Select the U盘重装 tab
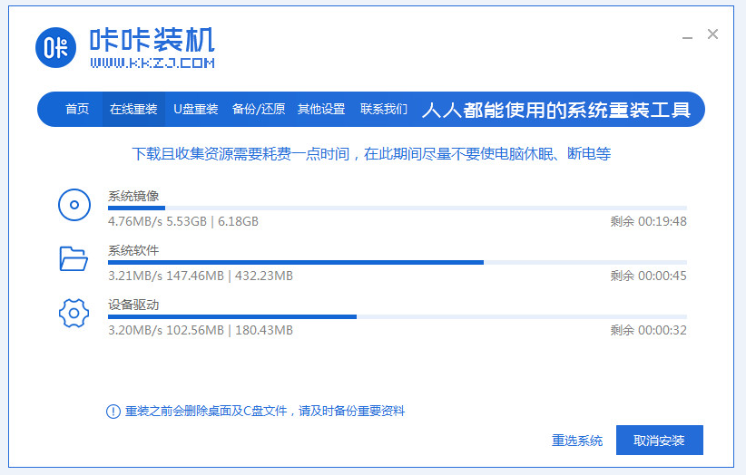 tap(195, 110)
